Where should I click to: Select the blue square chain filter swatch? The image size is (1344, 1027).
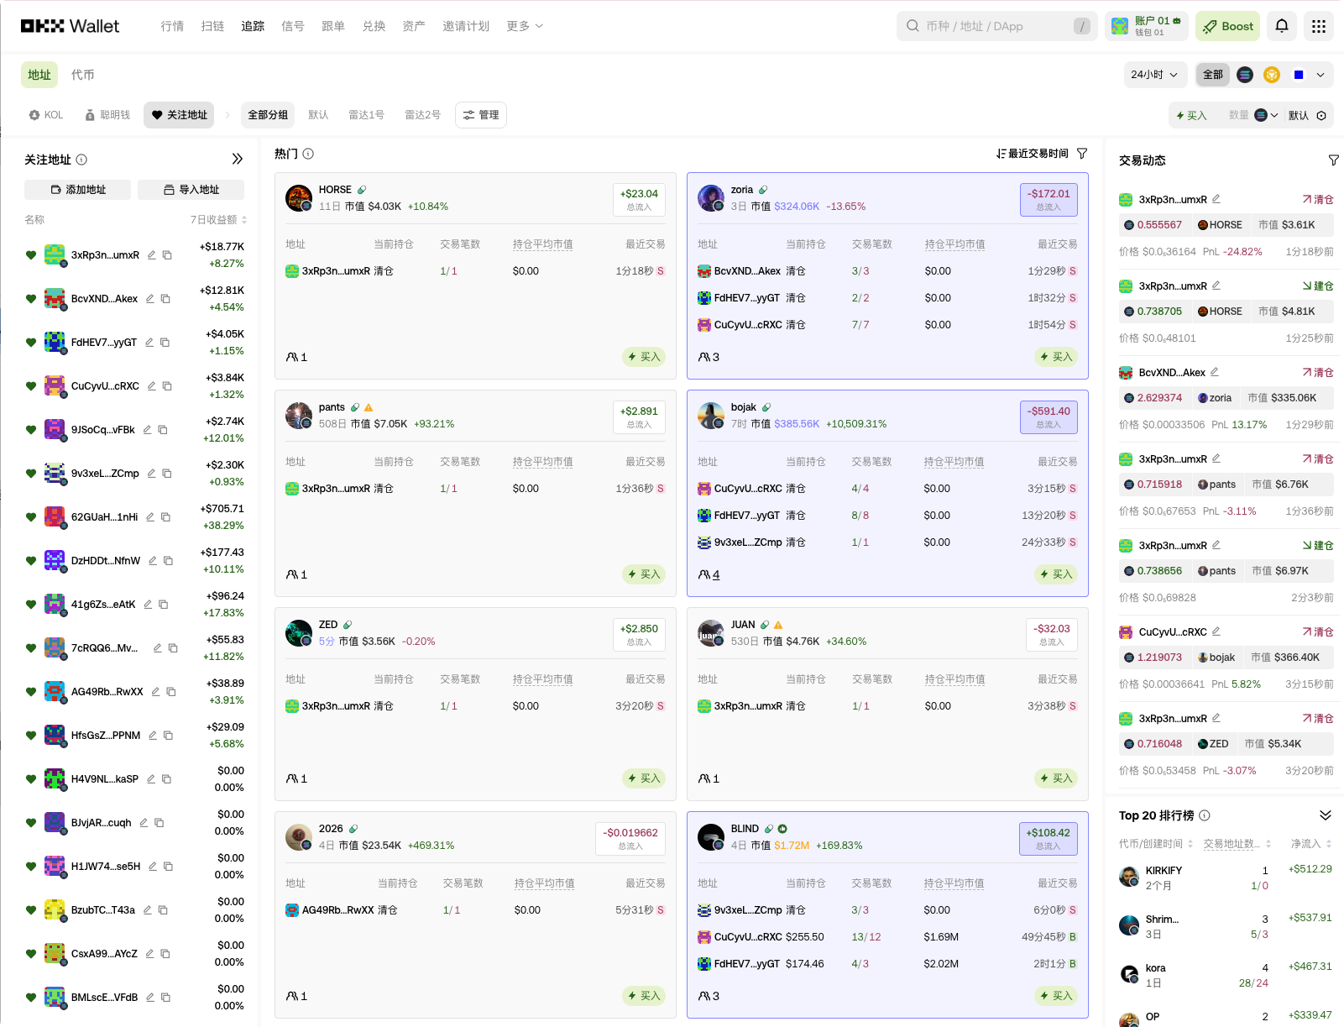[x=1299, y=75]
